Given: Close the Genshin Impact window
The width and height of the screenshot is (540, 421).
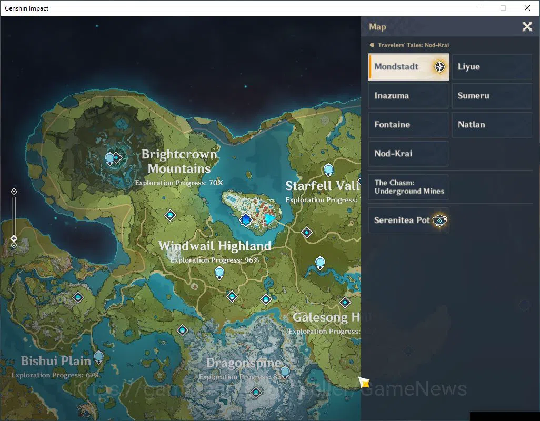Looking at the screenshot, I should coord(527,8).
